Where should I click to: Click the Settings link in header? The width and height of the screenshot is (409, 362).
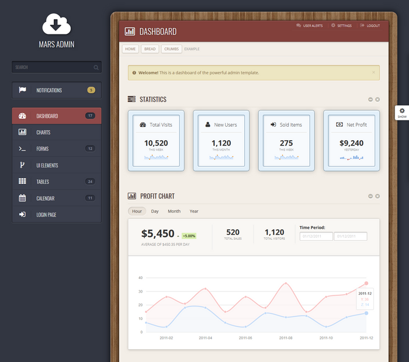click(341, 26)
